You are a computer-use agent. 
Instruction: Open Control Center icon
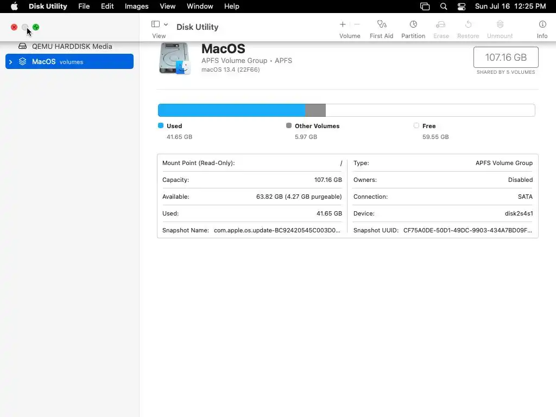(462, 7)
